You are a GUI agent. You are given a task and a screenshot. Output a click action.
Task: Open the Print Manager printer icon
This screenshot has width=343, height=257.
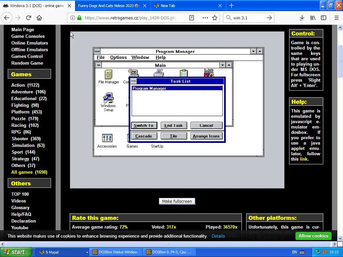[x=159, y=73]
